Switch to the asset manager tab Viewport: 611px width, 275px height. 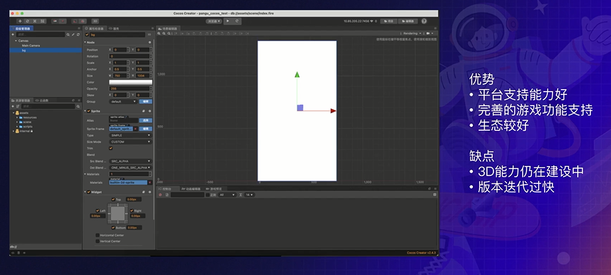[22, 100]
